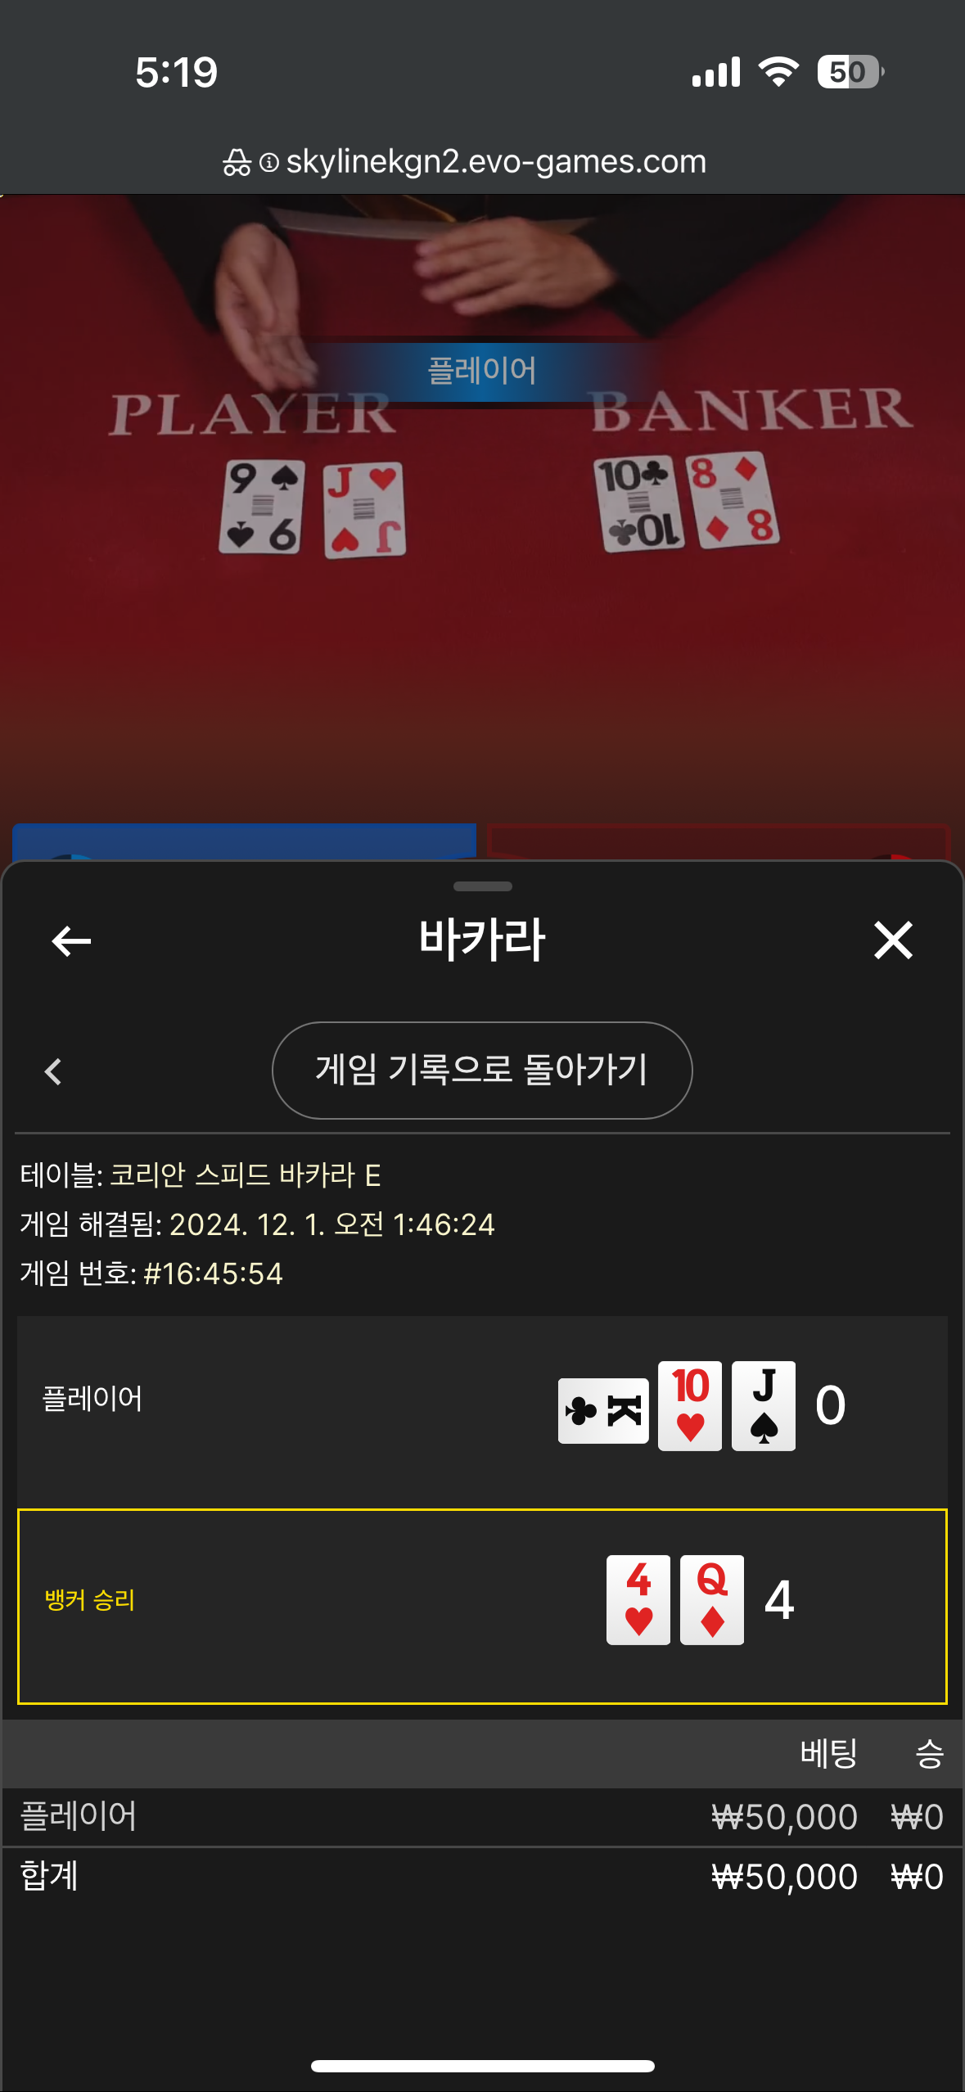This screenshot has width=965, height=2092.
Task: Tap the back arrow beside 바카라 title
Action: tap(71, 940)
